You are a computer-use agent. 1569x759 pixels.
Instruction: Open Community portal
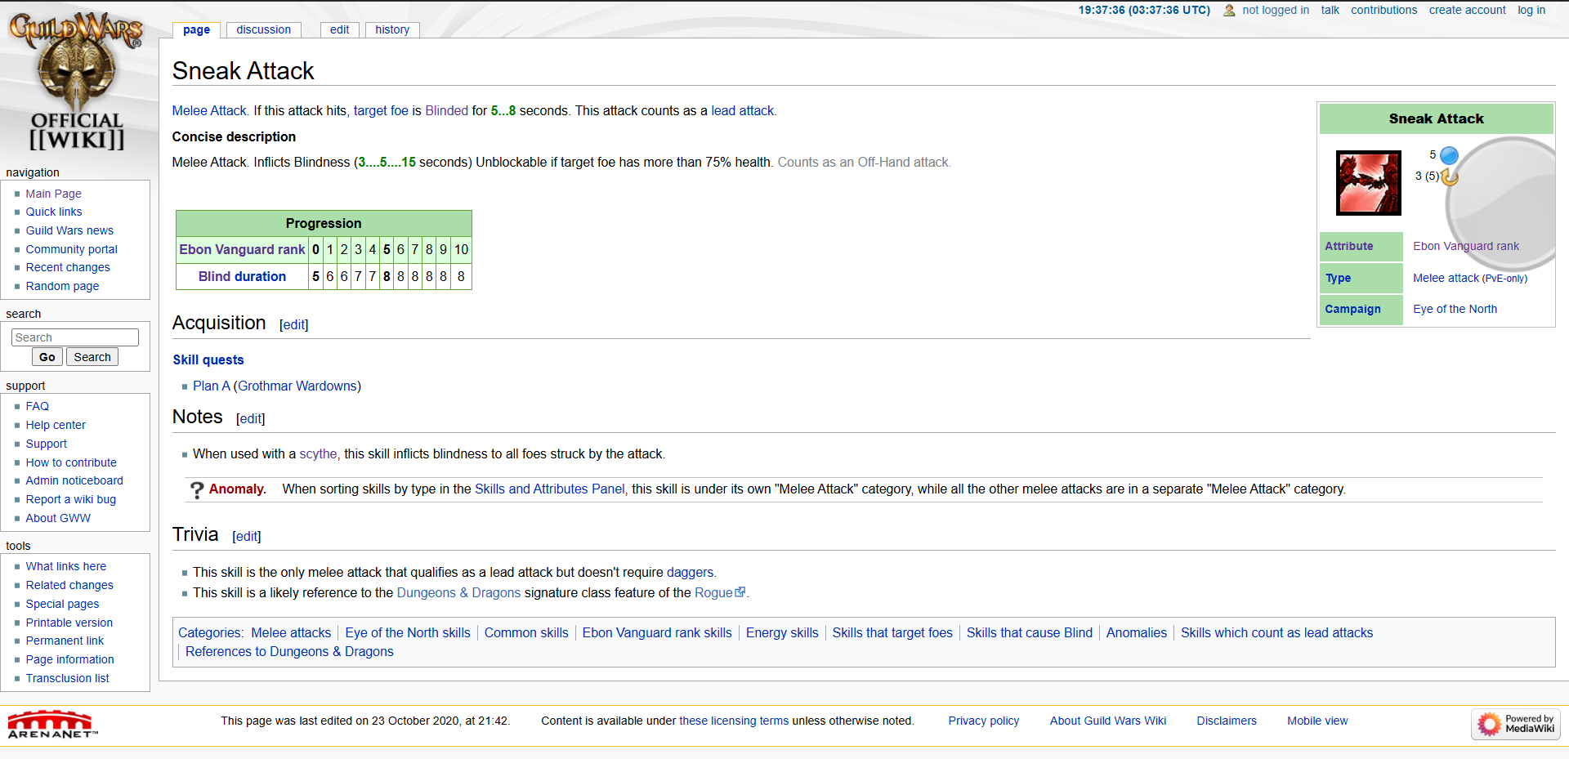(x=71, y=249)
